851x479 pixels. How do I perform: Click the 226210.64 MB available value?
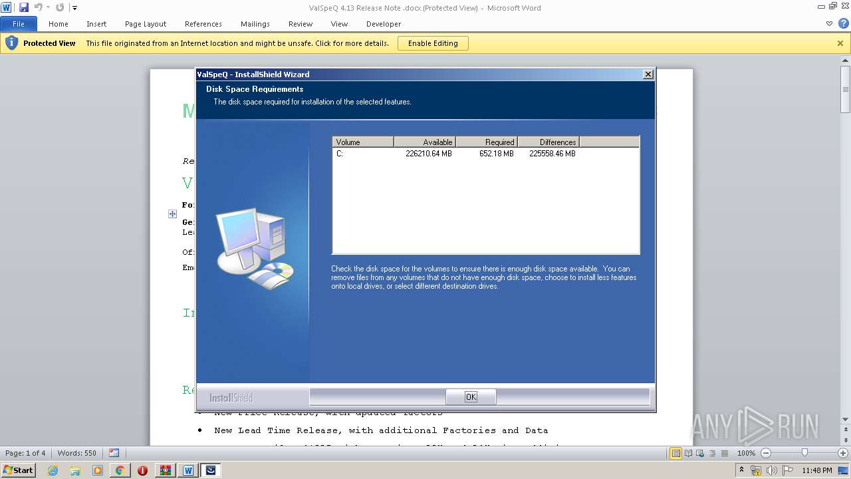428,154
